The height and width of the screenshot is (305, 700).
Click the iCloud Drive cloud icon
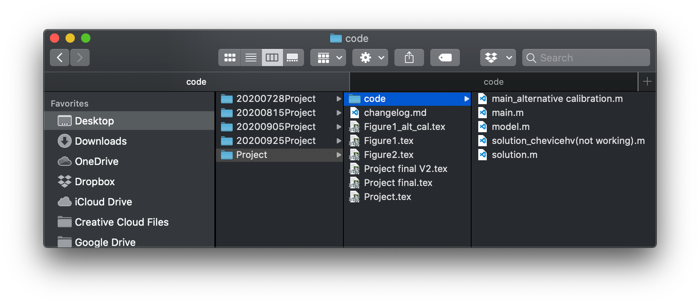tap(64, 201)
